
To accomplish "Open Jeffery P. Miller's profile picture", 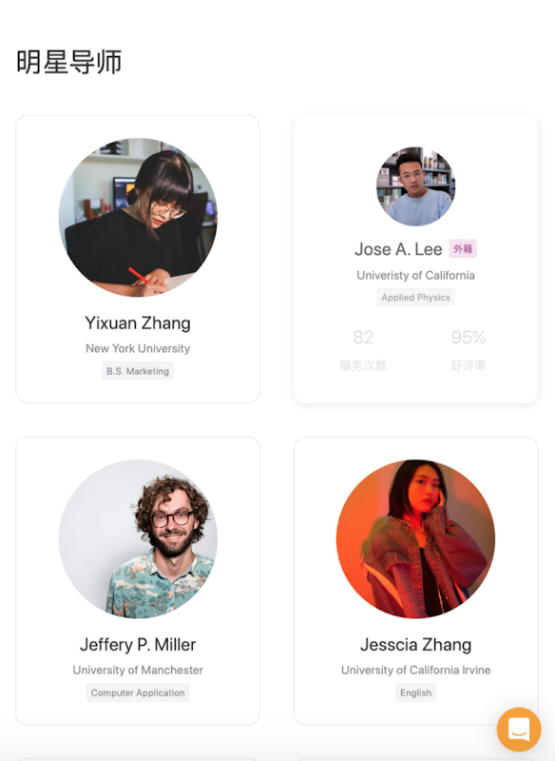I will (138, 538).
